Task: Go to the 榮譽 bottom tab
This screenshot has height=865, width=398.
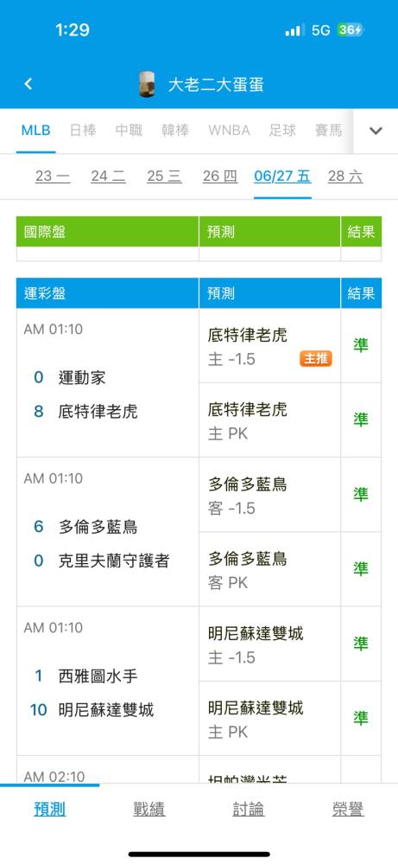Action: [348, 810]
